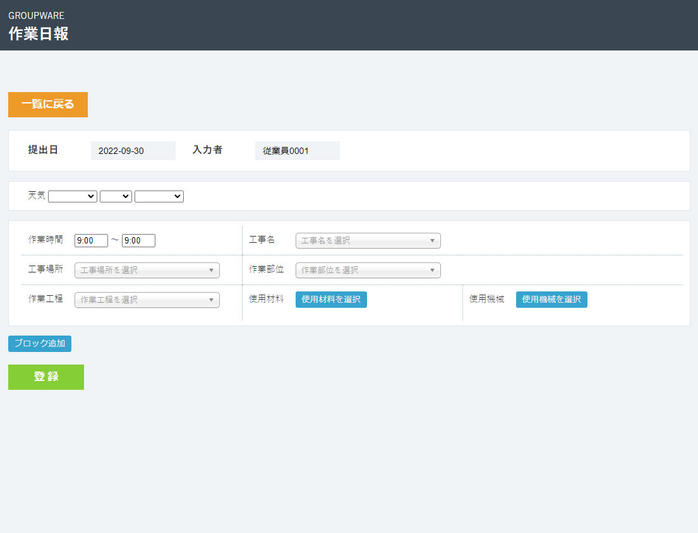Add a block with ブロック追加
Image resolution: width=698 pixels, height=533 pixels.
pos(40,344)
